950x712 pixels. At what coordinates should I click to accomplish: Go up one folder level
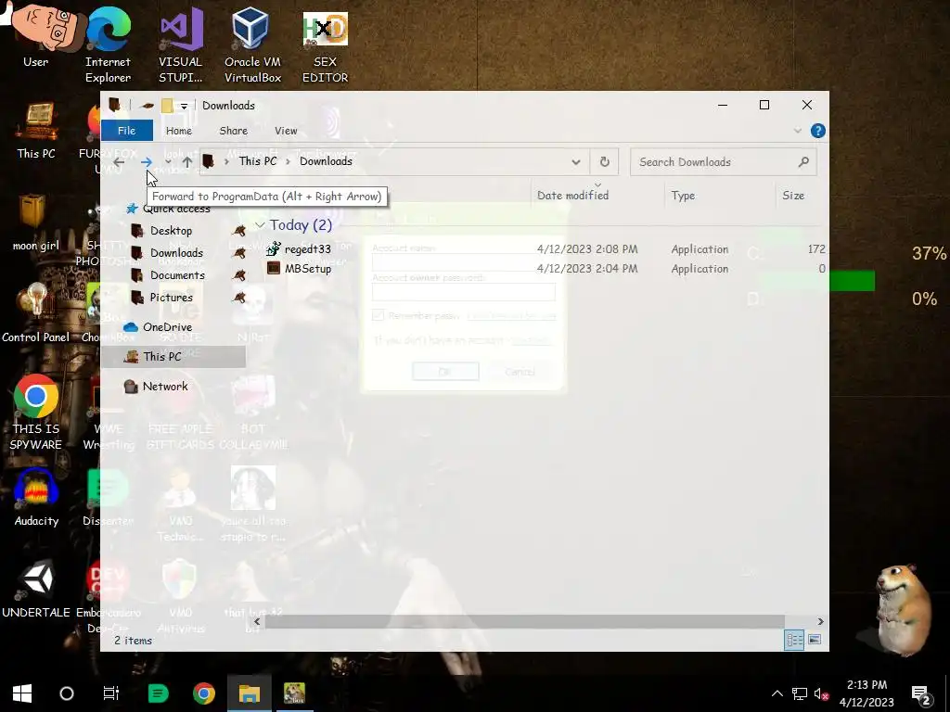pyautogui.click(x=187, y=161)
